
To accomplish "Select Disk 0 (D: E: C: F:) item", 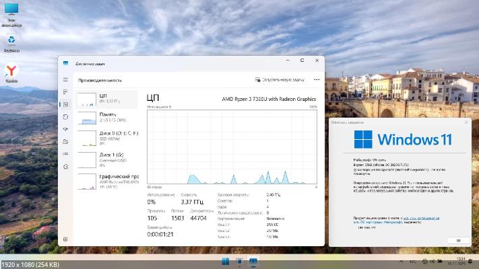I will (108, 138).
